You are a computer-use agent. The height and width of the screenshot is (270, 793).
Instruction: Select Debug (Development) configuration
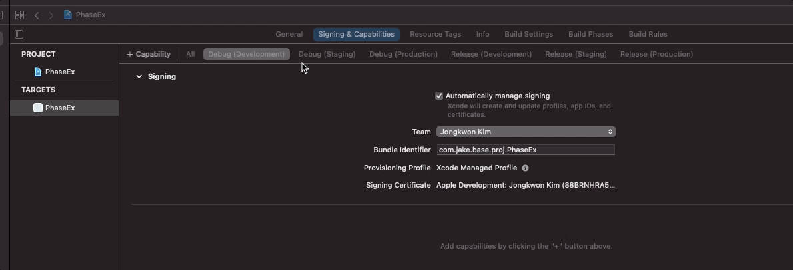tap(247, 54)
